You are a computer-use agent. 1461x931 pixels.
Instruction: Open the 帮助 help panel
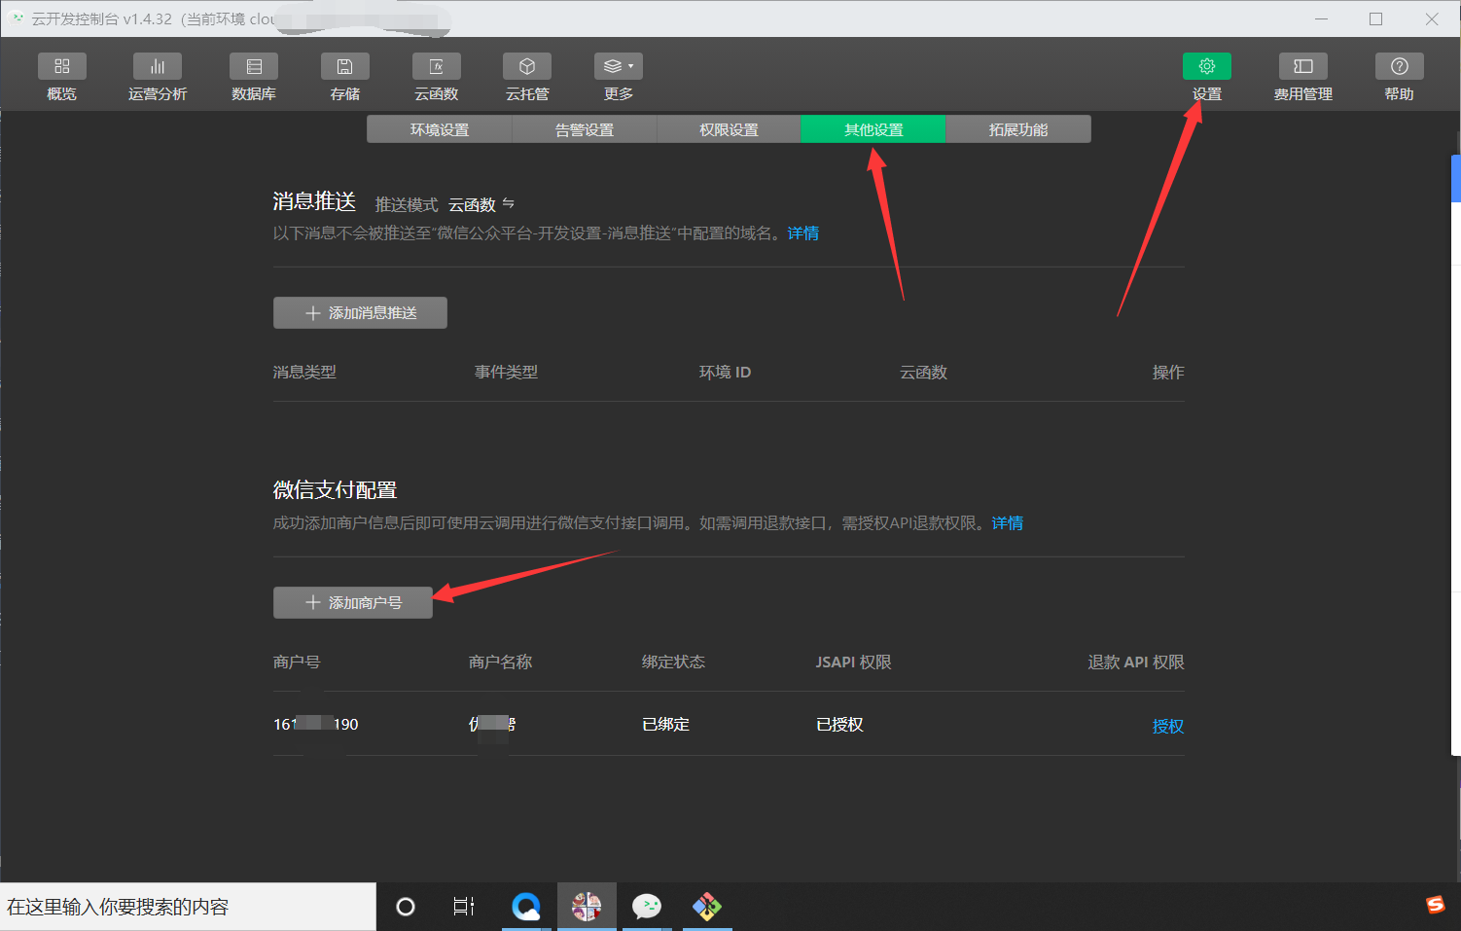(1398, 76)
